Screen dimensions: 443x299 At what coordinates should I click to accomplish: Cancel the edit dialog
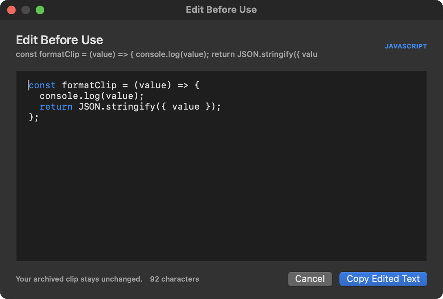[310, 279]
